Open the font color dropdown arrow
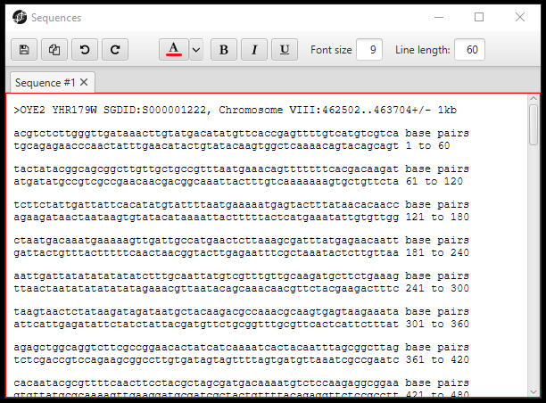This screenshot has height=403, width=546. coord(196,50)
